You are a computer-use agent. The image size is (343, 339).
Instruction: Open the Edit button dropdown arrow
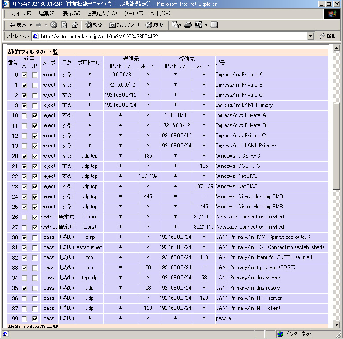coord(206,25)
